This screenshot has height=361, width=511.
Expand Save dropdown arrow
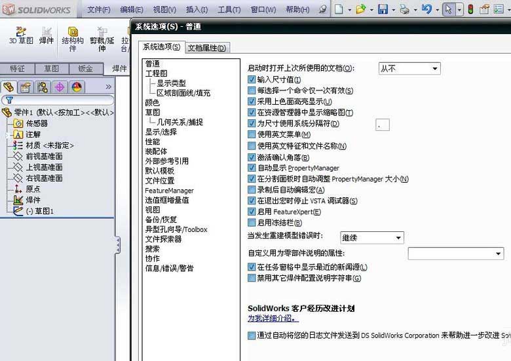(x=393, y=10)
